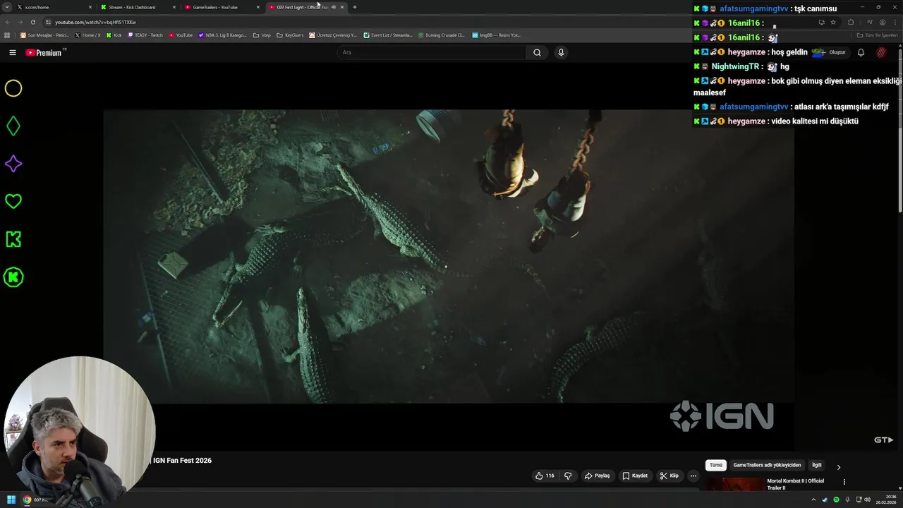Open a new browser tab
The height and width of the screenshot is (508, 903).
click(355, 7)
